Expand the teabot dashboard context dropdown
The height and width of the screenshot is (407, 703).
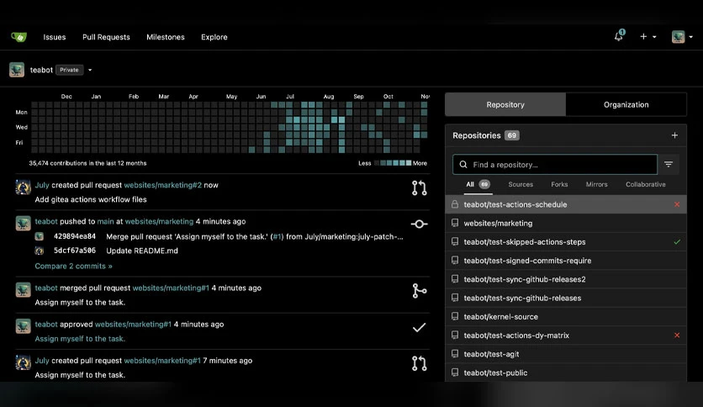[x=90, y=70]
